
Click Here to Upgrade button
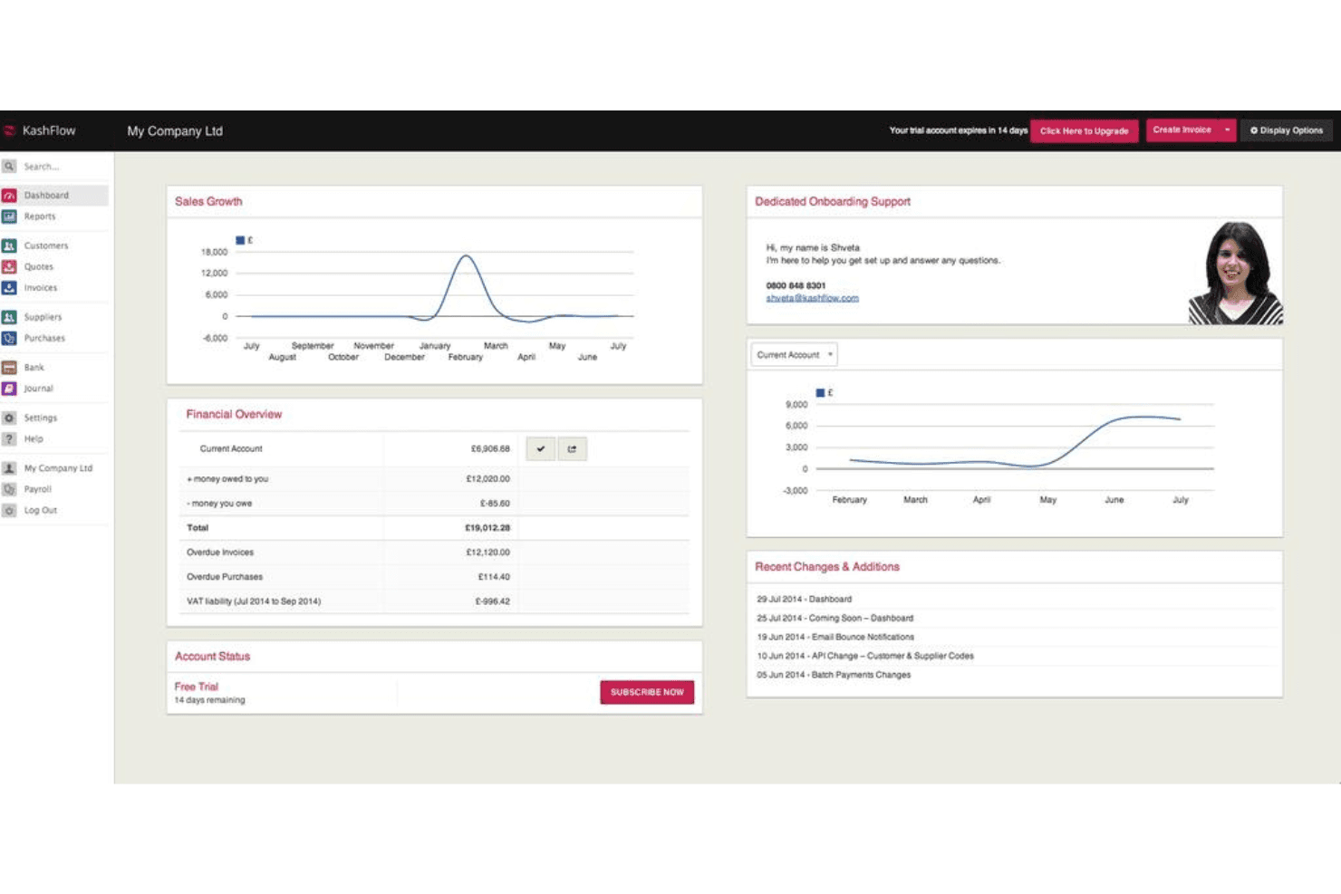click(1085, 131)
